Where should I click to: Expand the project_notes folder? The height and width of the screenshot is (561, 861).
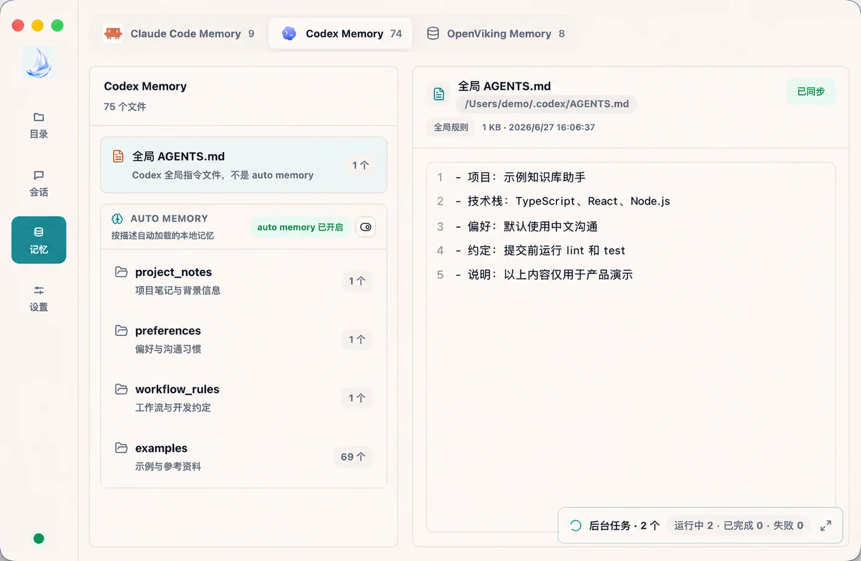pyautogui.click(x=244, y=280)
